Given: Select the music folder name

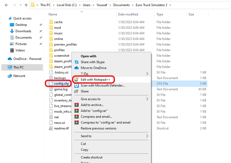Looking at the screenshot, I should coord(58,33).
